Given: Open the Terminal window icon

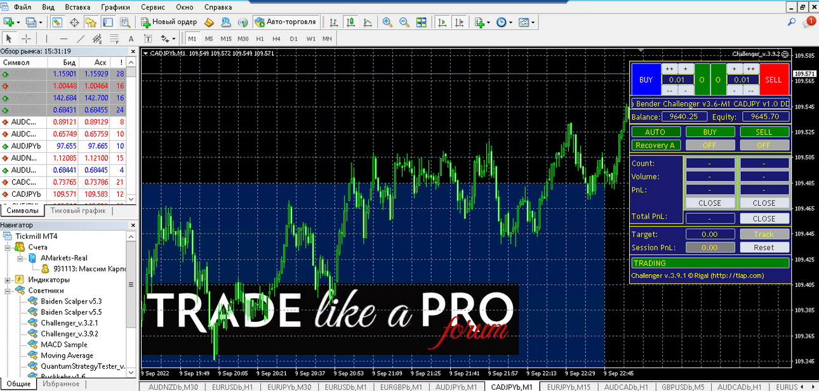Looking at the screenshot, I should click(108, 22).
